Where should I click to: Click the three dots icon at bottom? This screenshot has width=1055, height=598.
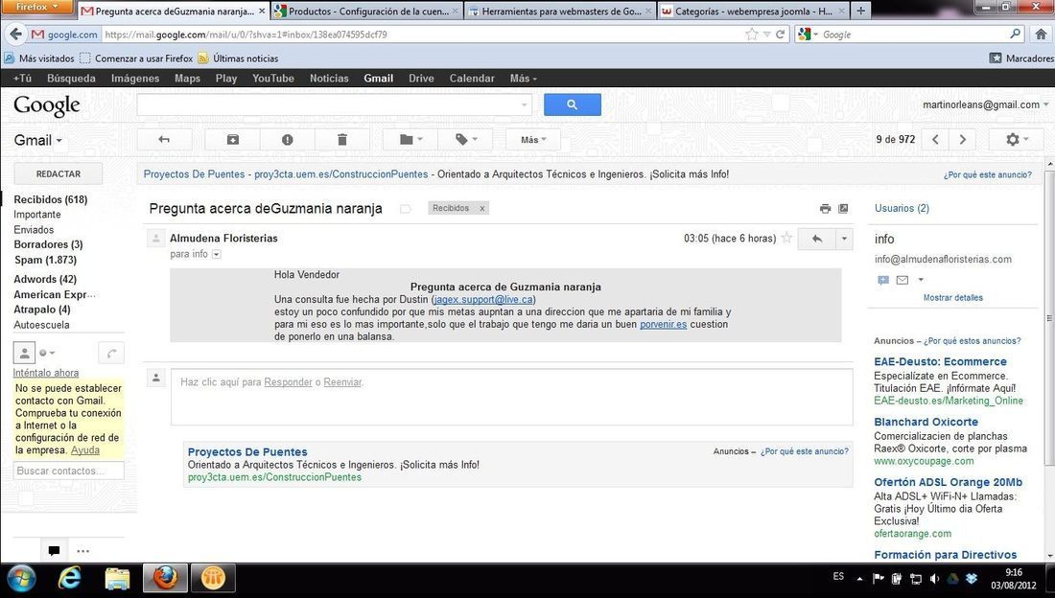click(x=82, y=551)
